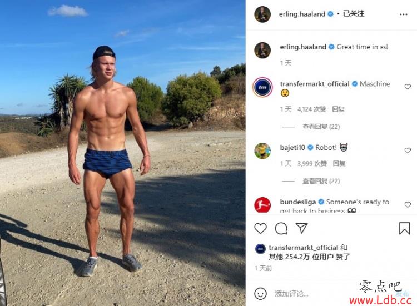Viewport: 417px width, 306px height.
Task: Open the three-dot more options menu
Action: [404, 14]
